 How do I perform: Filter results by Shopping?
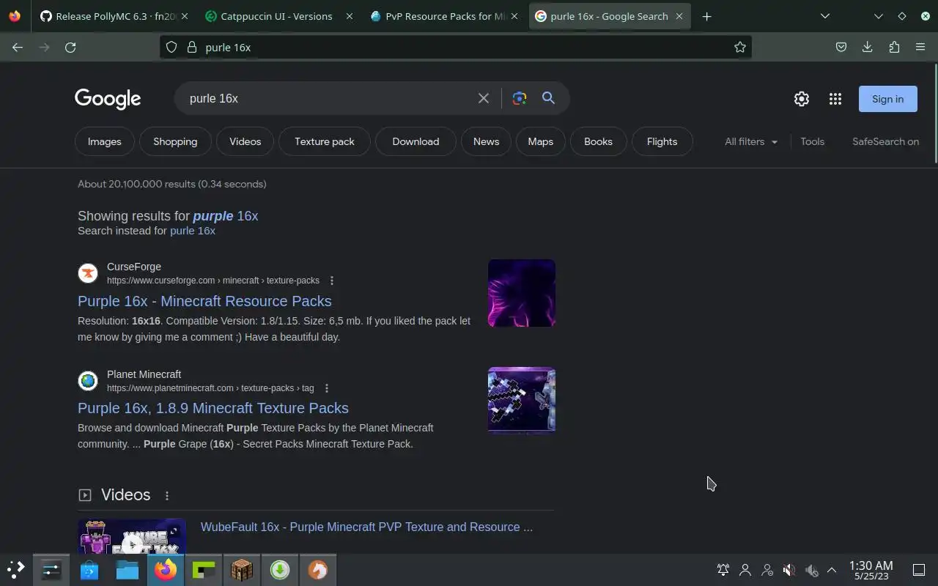click(175, 141)
